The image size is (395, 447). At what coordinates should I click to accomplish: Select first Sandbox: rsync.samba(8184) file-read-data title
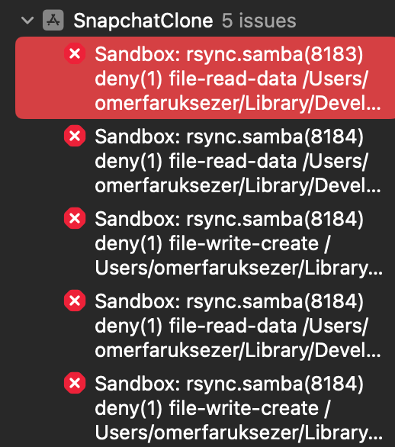pos(229,137)
